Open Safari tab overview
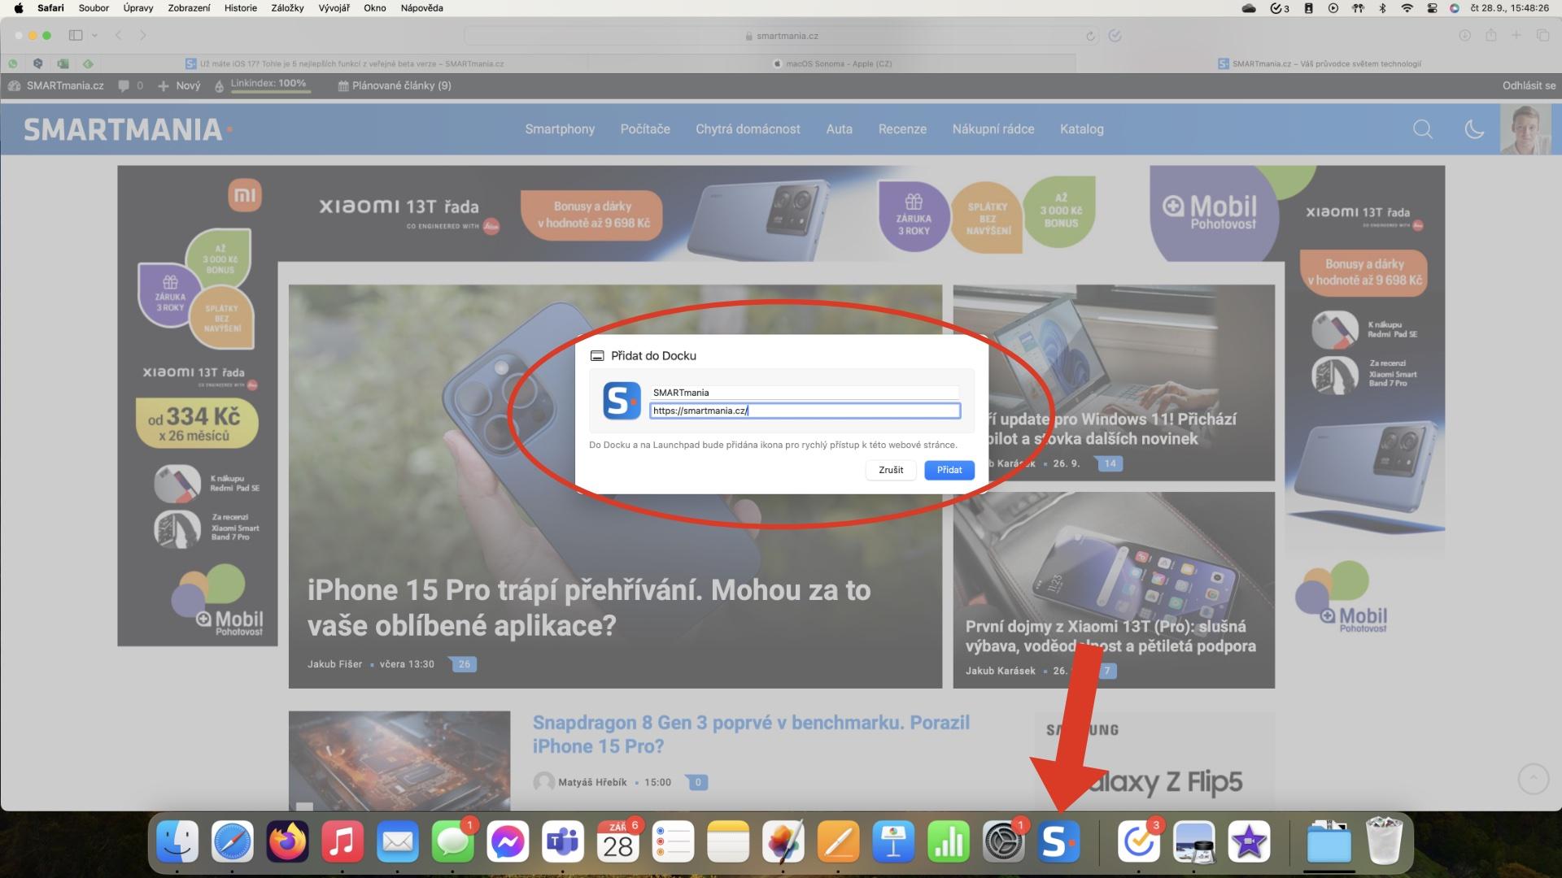1562x878 pixels. 1542,35
